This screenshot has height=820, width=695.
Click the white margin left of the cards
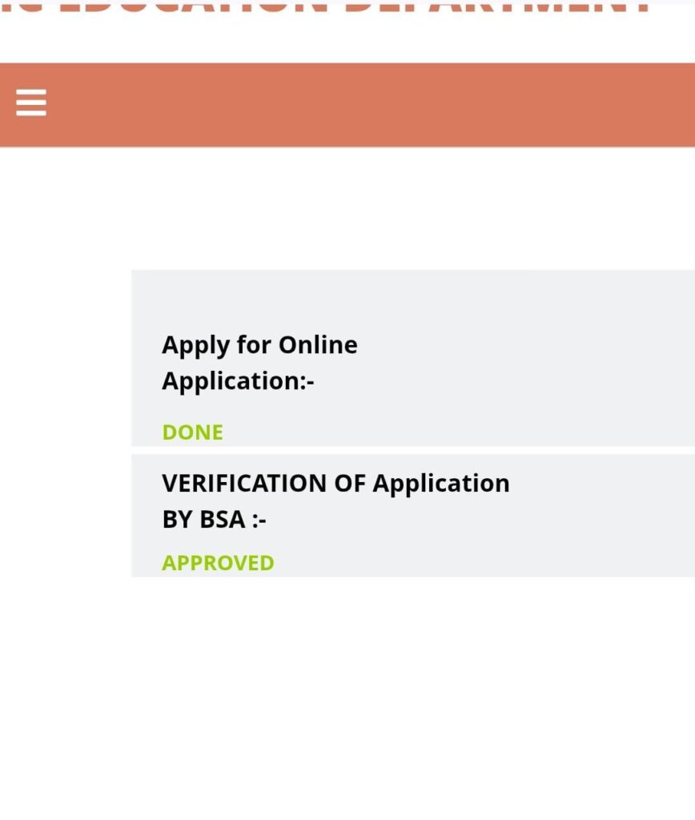[64, 424]
